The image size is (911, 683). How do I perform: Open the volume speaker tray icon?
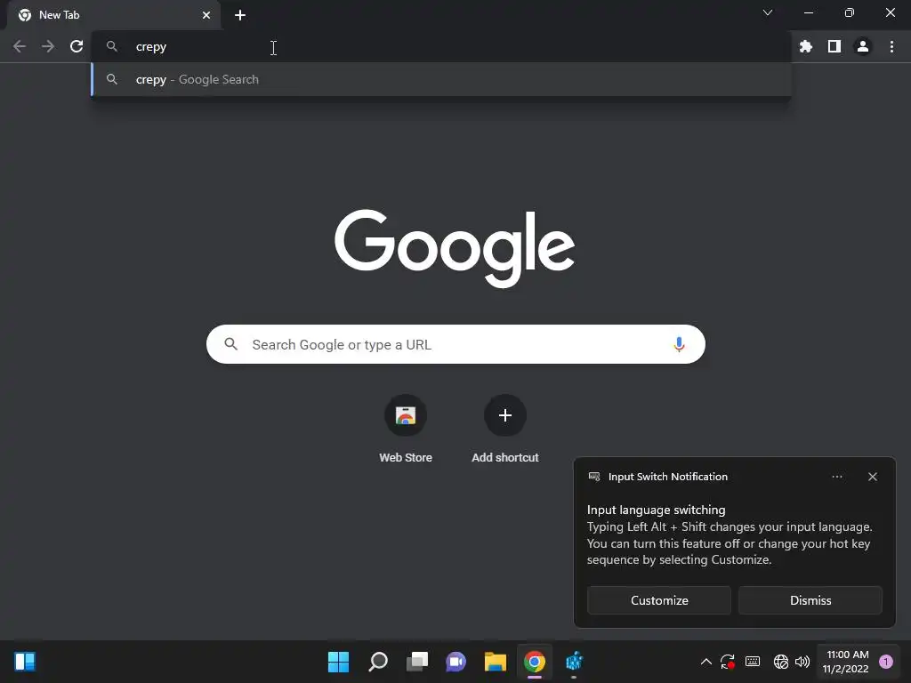coord(802,662)
